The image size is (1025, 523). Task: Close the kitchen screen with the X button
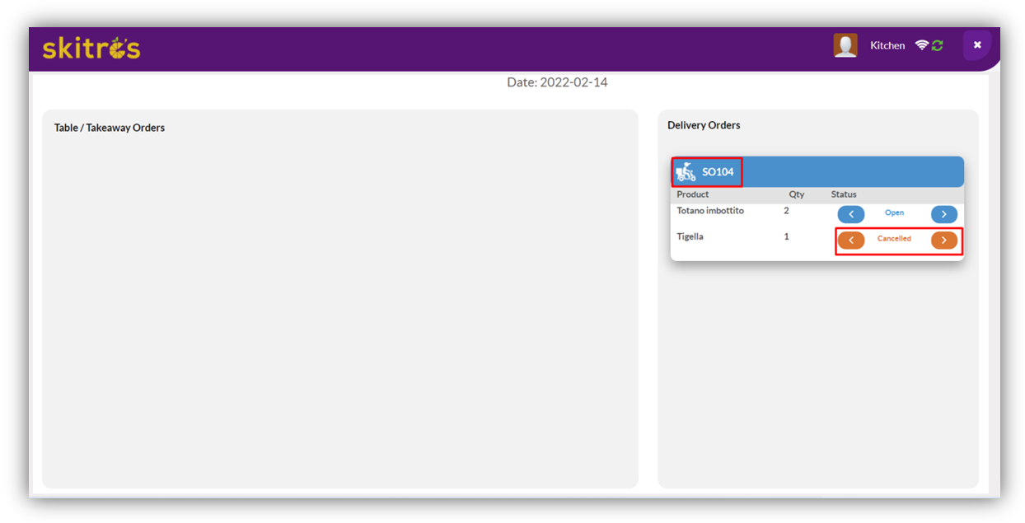977,45
